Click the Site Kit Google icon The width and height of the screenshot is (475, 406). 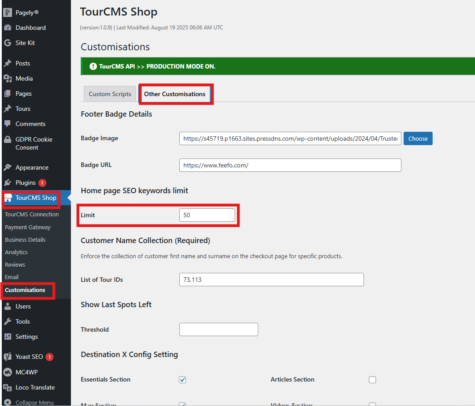(8, 43)
